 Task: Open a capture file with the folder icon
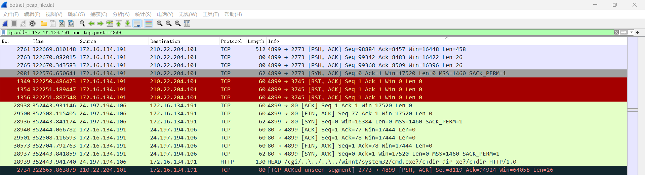click(x=44, y=23)
